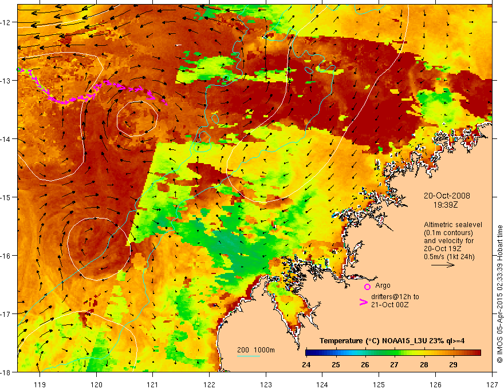504x389 pixels.
Task: Click longitude axis label 125
Action: point(379,384)
